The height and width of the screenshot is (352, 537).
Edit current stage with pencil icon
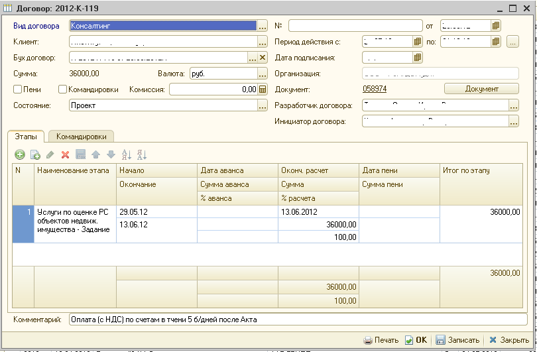[50, 154]
